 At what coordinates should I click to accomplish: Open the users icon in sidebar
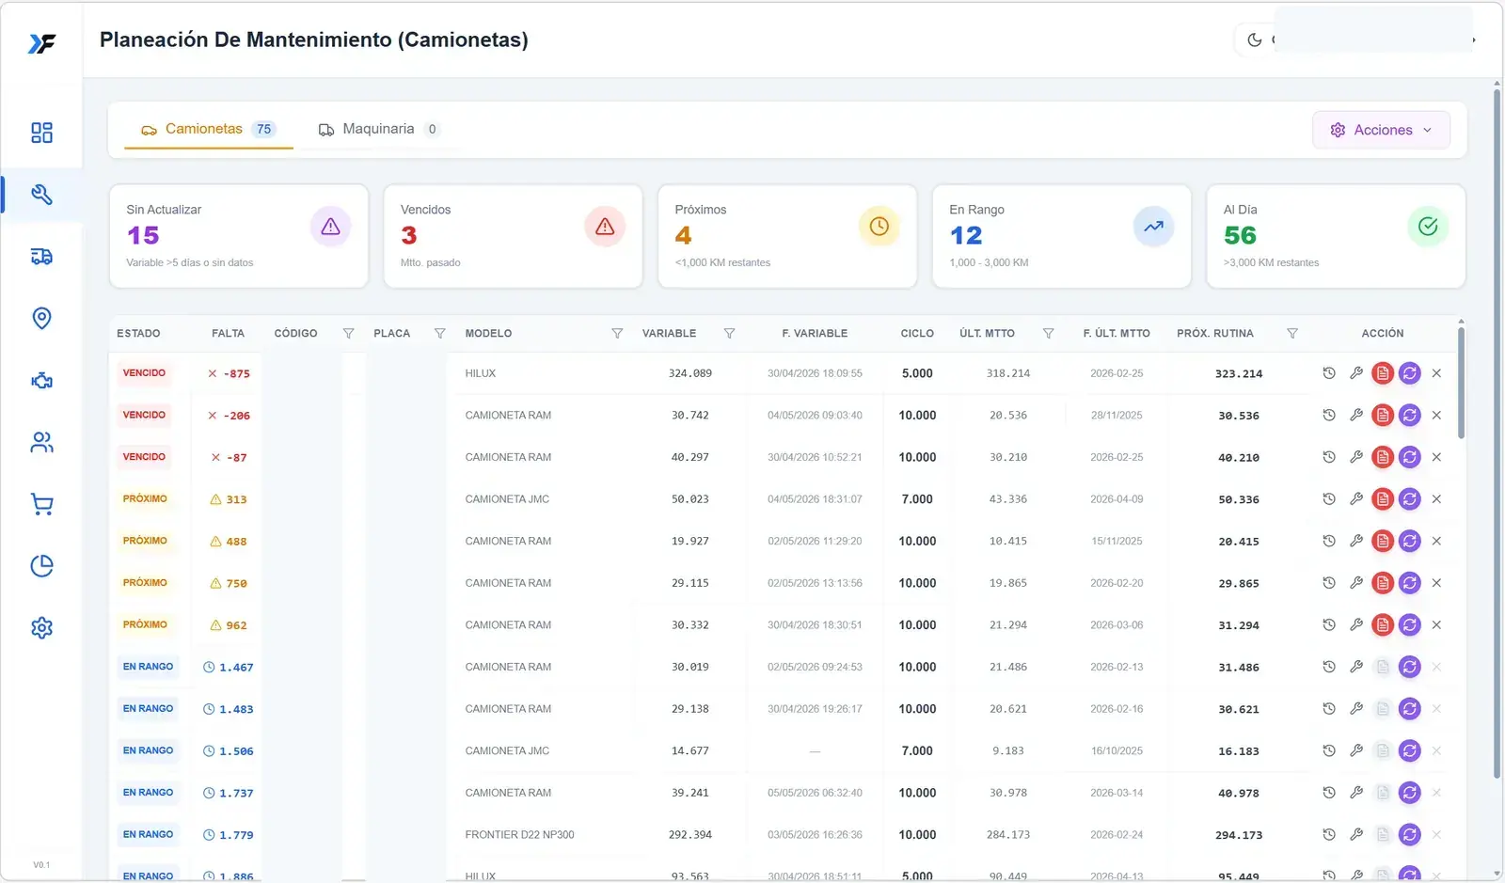pos(41,443)
